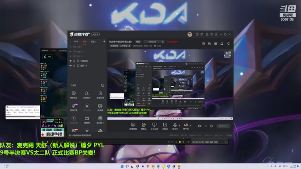Select the 不要功利 layer row
Image resolution: width=301 pixels, height=169 pixels.
87,61
